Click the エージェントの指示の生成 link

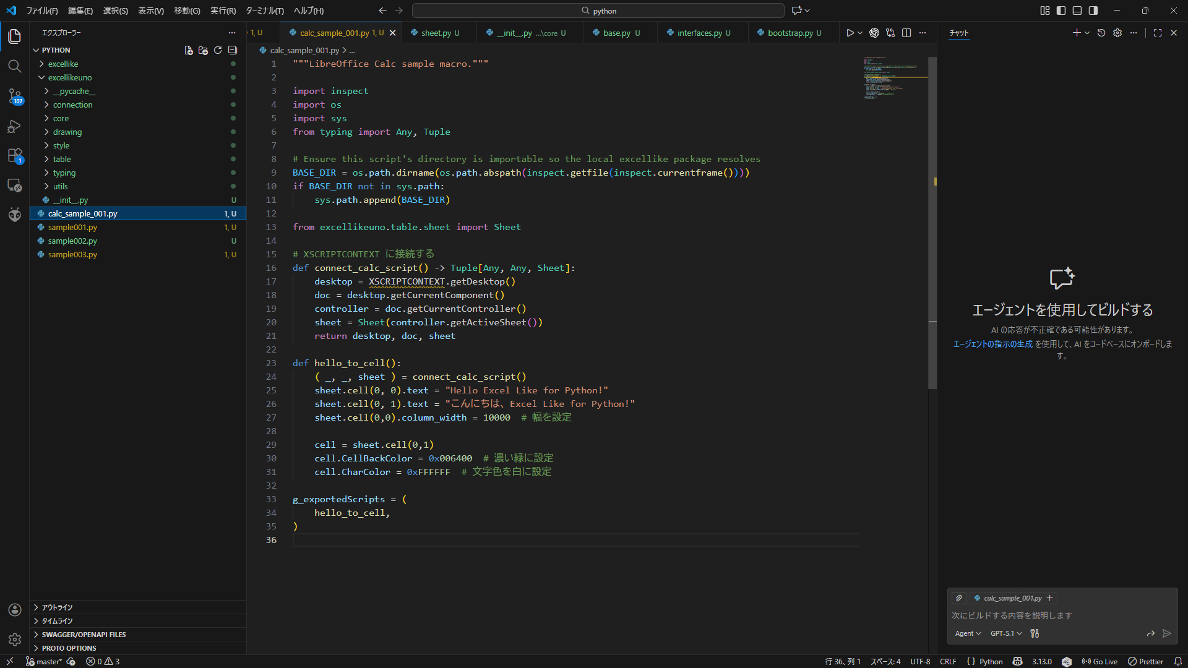[992, 344]
